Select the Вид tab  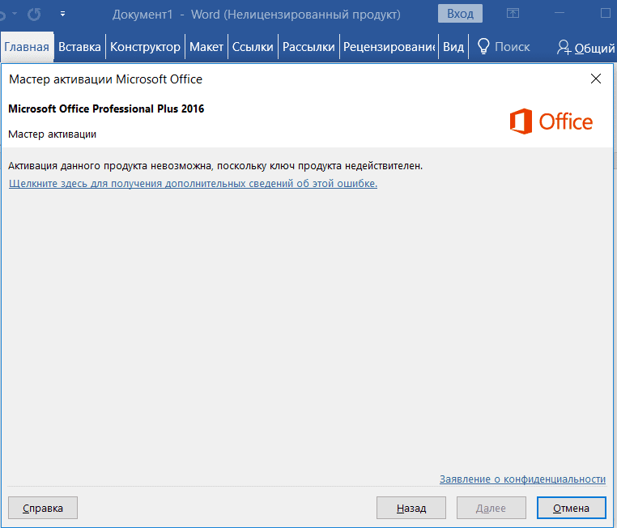[453, 47]
